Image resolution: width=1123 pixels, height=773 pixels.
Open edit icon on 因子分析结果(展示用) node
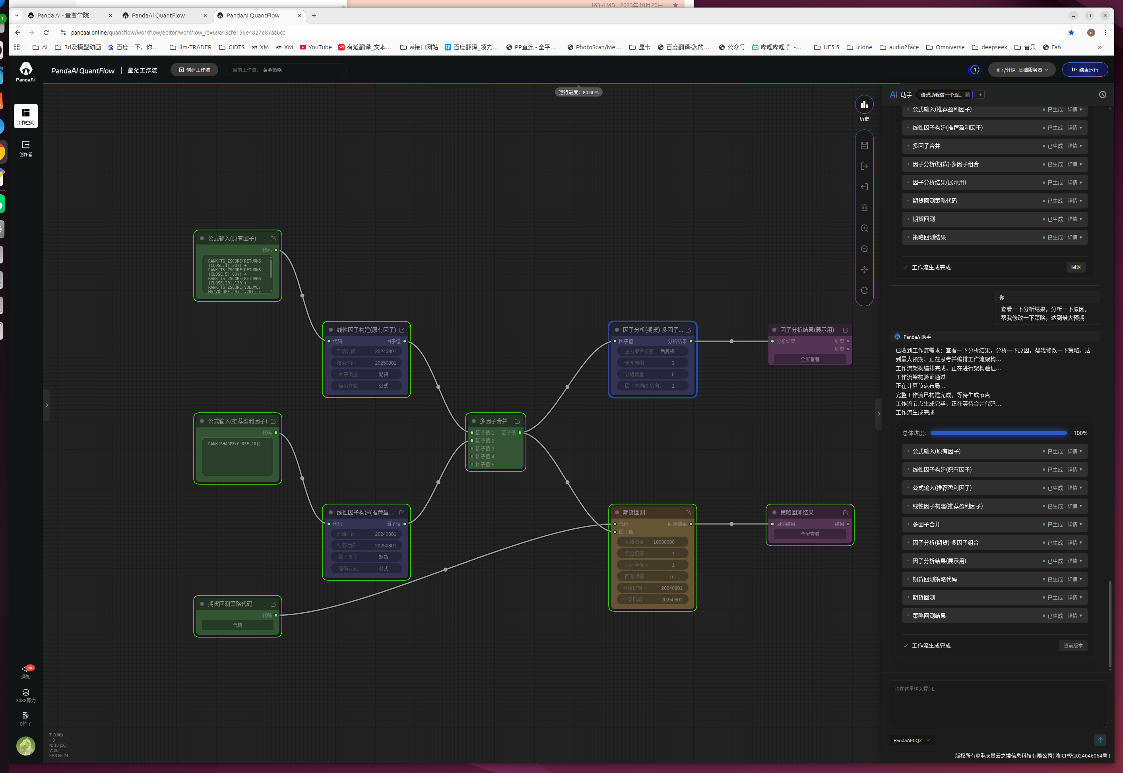[845, 330]
